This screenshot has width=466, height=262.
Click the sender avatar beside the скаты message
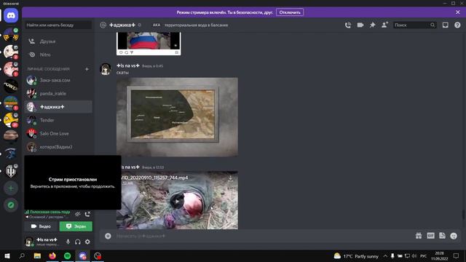(106, 69)
